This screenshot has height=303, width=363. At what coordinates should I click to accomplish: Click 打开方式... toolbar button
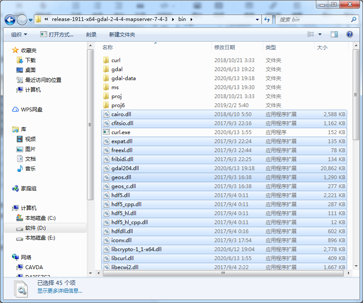[x=57, y=34]
